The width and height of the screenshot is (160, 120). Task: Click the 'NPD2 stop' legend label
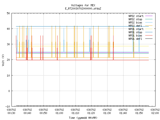coord(135,19)
